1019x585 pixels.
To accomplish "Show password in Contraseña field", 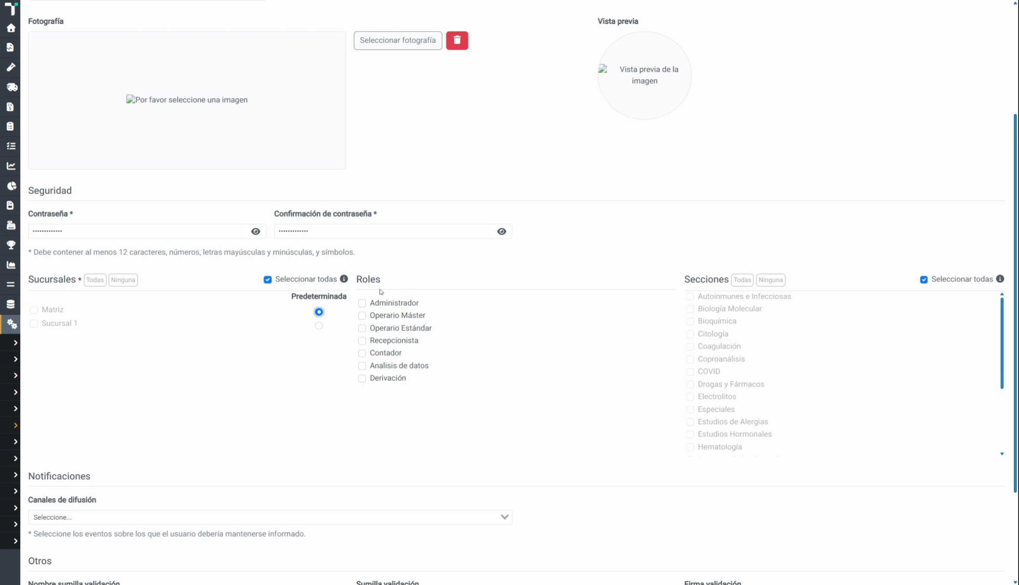I will coord(256,231).
